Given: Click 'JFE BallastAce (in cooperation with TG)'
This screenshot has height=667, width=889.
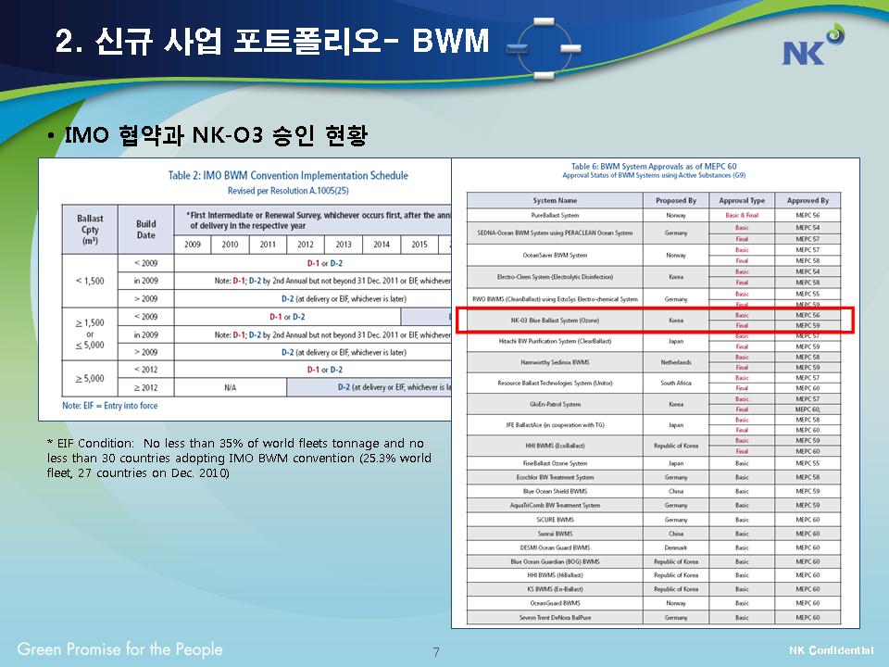Looking at the screenshot, I should click(555, 425).
